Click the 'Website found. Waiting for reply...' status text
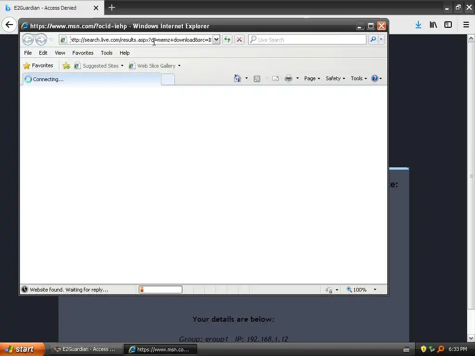 point(69,290)
